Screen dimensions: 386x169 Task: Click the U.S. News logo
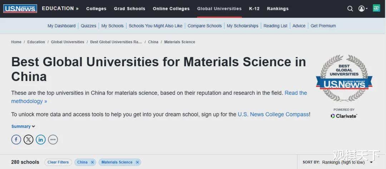pyautogui.click(x=20, y=9)
